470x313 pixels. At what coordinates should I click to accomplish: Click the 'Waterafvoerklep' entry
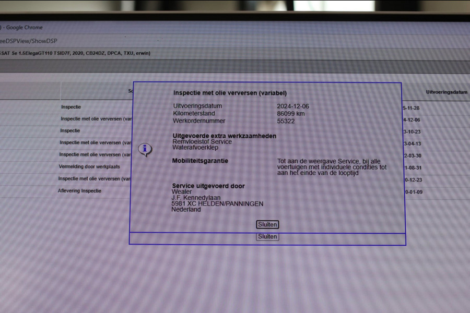(x=195, y=147)
